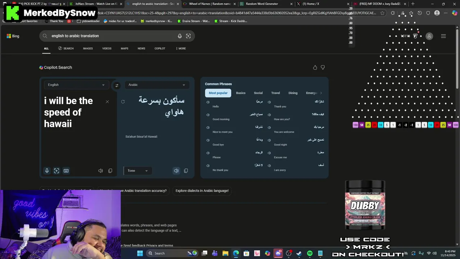Screen dimensions: 460x259
Task: Open the Bing account profile icon
Action: click(429, 36)
